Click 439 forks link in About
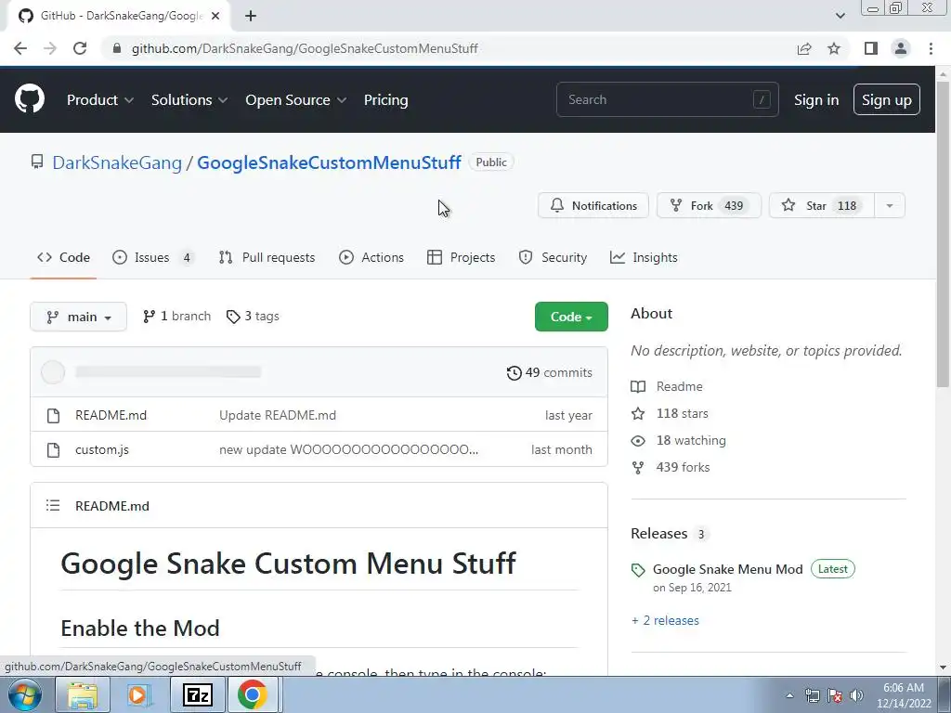 [671, 468]
